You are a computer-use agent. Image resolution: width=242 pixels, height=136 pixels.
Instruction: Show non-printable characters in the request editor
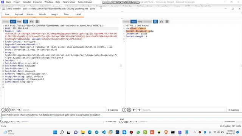[31, 22]
